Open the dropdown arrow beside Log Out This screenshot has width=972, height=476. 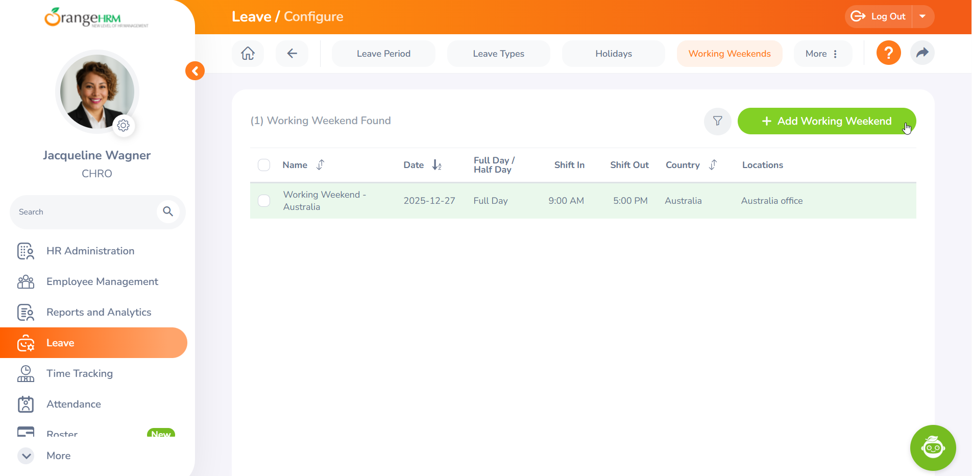tap(922, 16)
